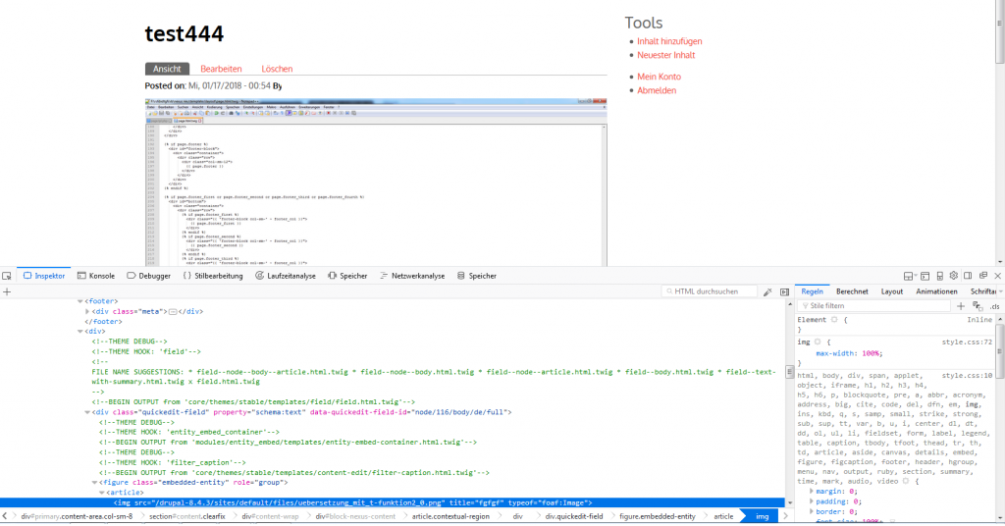Collapse the inspector sidebar pane icon
The width and height of the screenshot is (1005, 526).
tap(784, 292)
